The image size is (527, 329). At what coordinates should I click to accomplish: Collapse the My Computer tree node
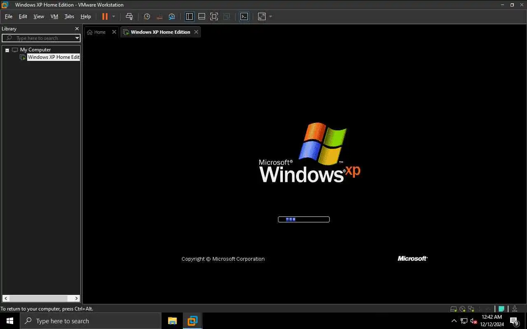(x=7, y=50)
